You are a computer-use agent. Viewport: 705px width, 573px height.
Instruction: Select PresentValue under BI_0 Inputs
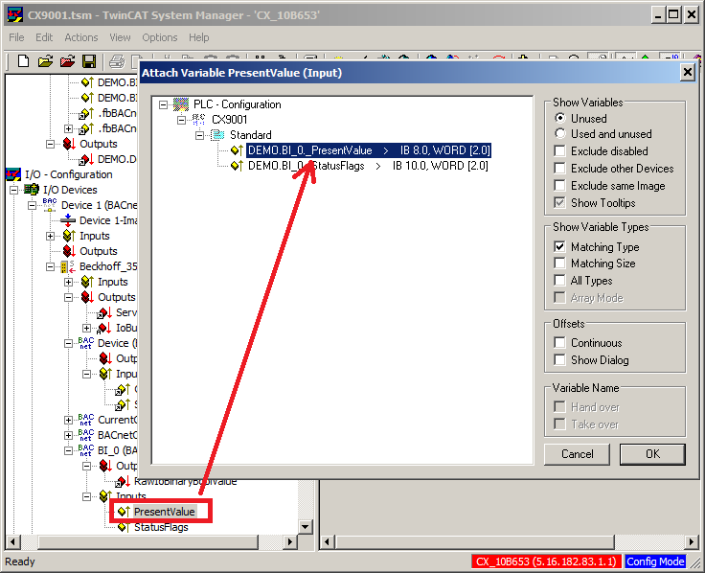point(164,512)
